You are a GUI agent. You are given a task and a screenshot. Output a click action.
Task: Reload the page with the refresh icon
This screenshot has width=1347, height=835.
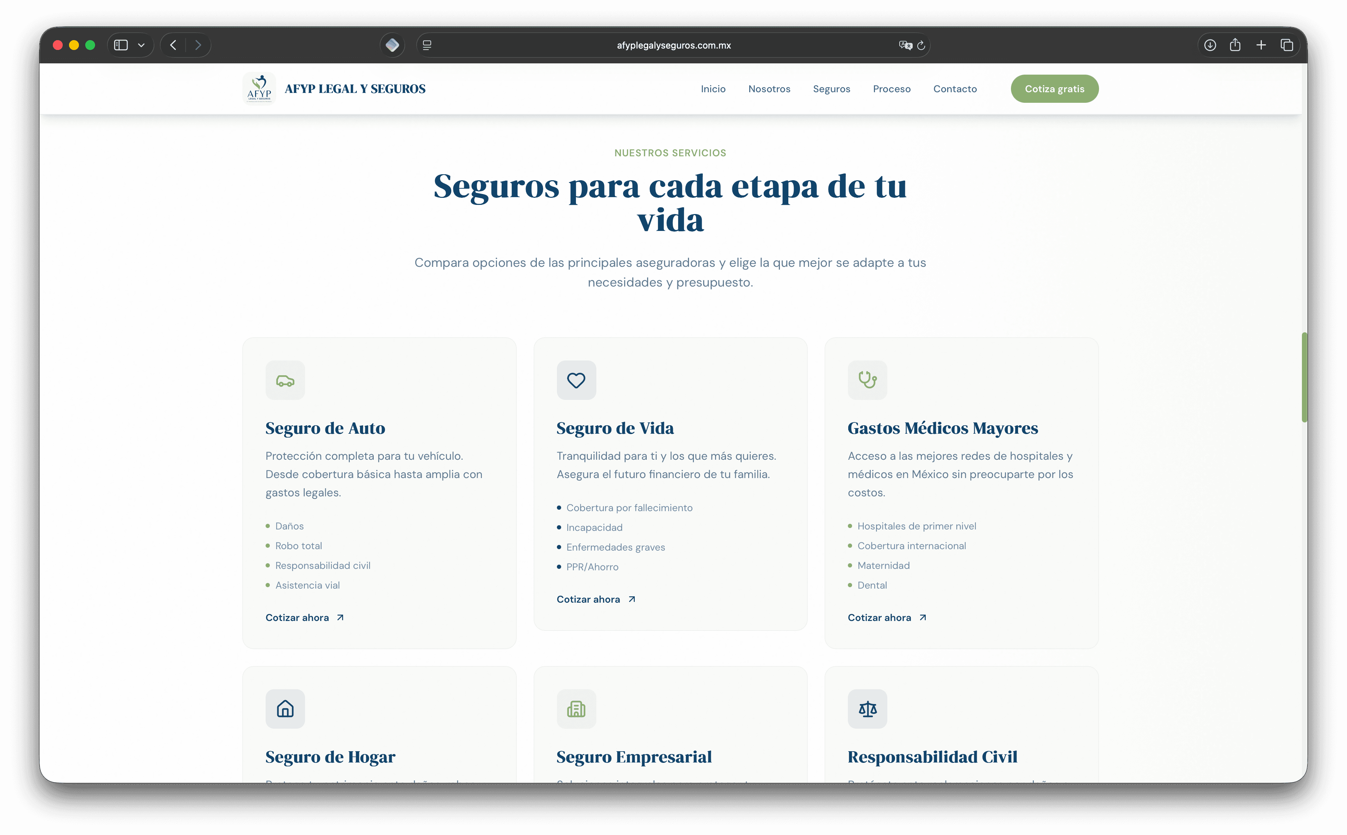pyautogui.click(x=921, y=45)
